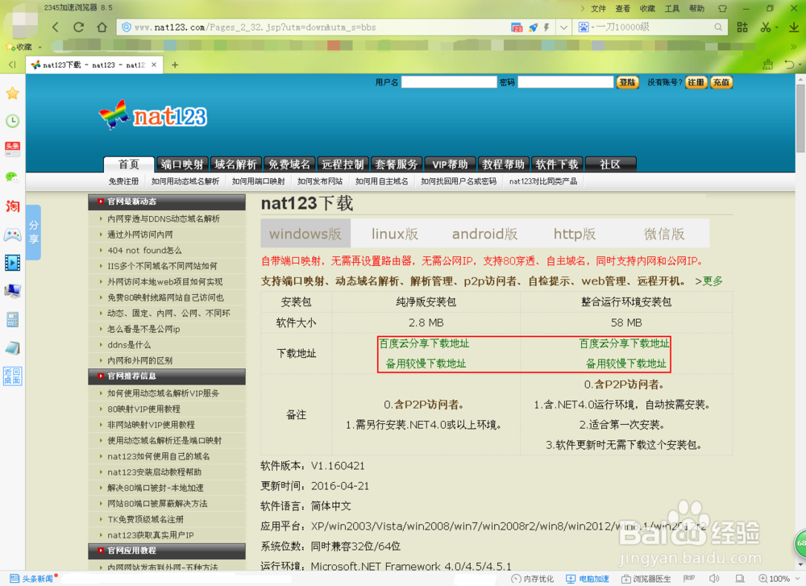Expand the address bar dropdown arrow
This screenshot has width=806, height=586.
point(564,27)
